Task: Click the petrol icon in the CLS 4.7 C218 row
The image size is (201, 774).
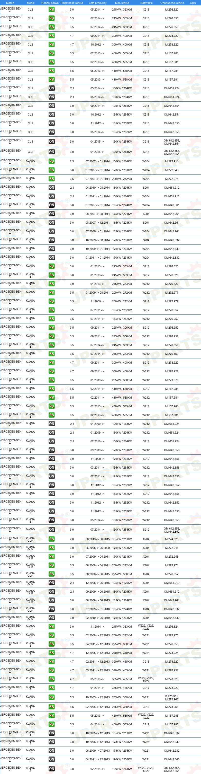Action: tap(52, 36)
